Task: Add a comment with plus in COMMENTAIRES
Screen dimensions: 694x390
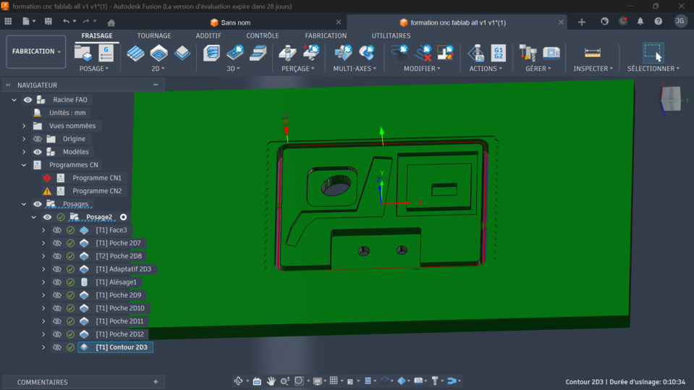Action: point(156,381)
